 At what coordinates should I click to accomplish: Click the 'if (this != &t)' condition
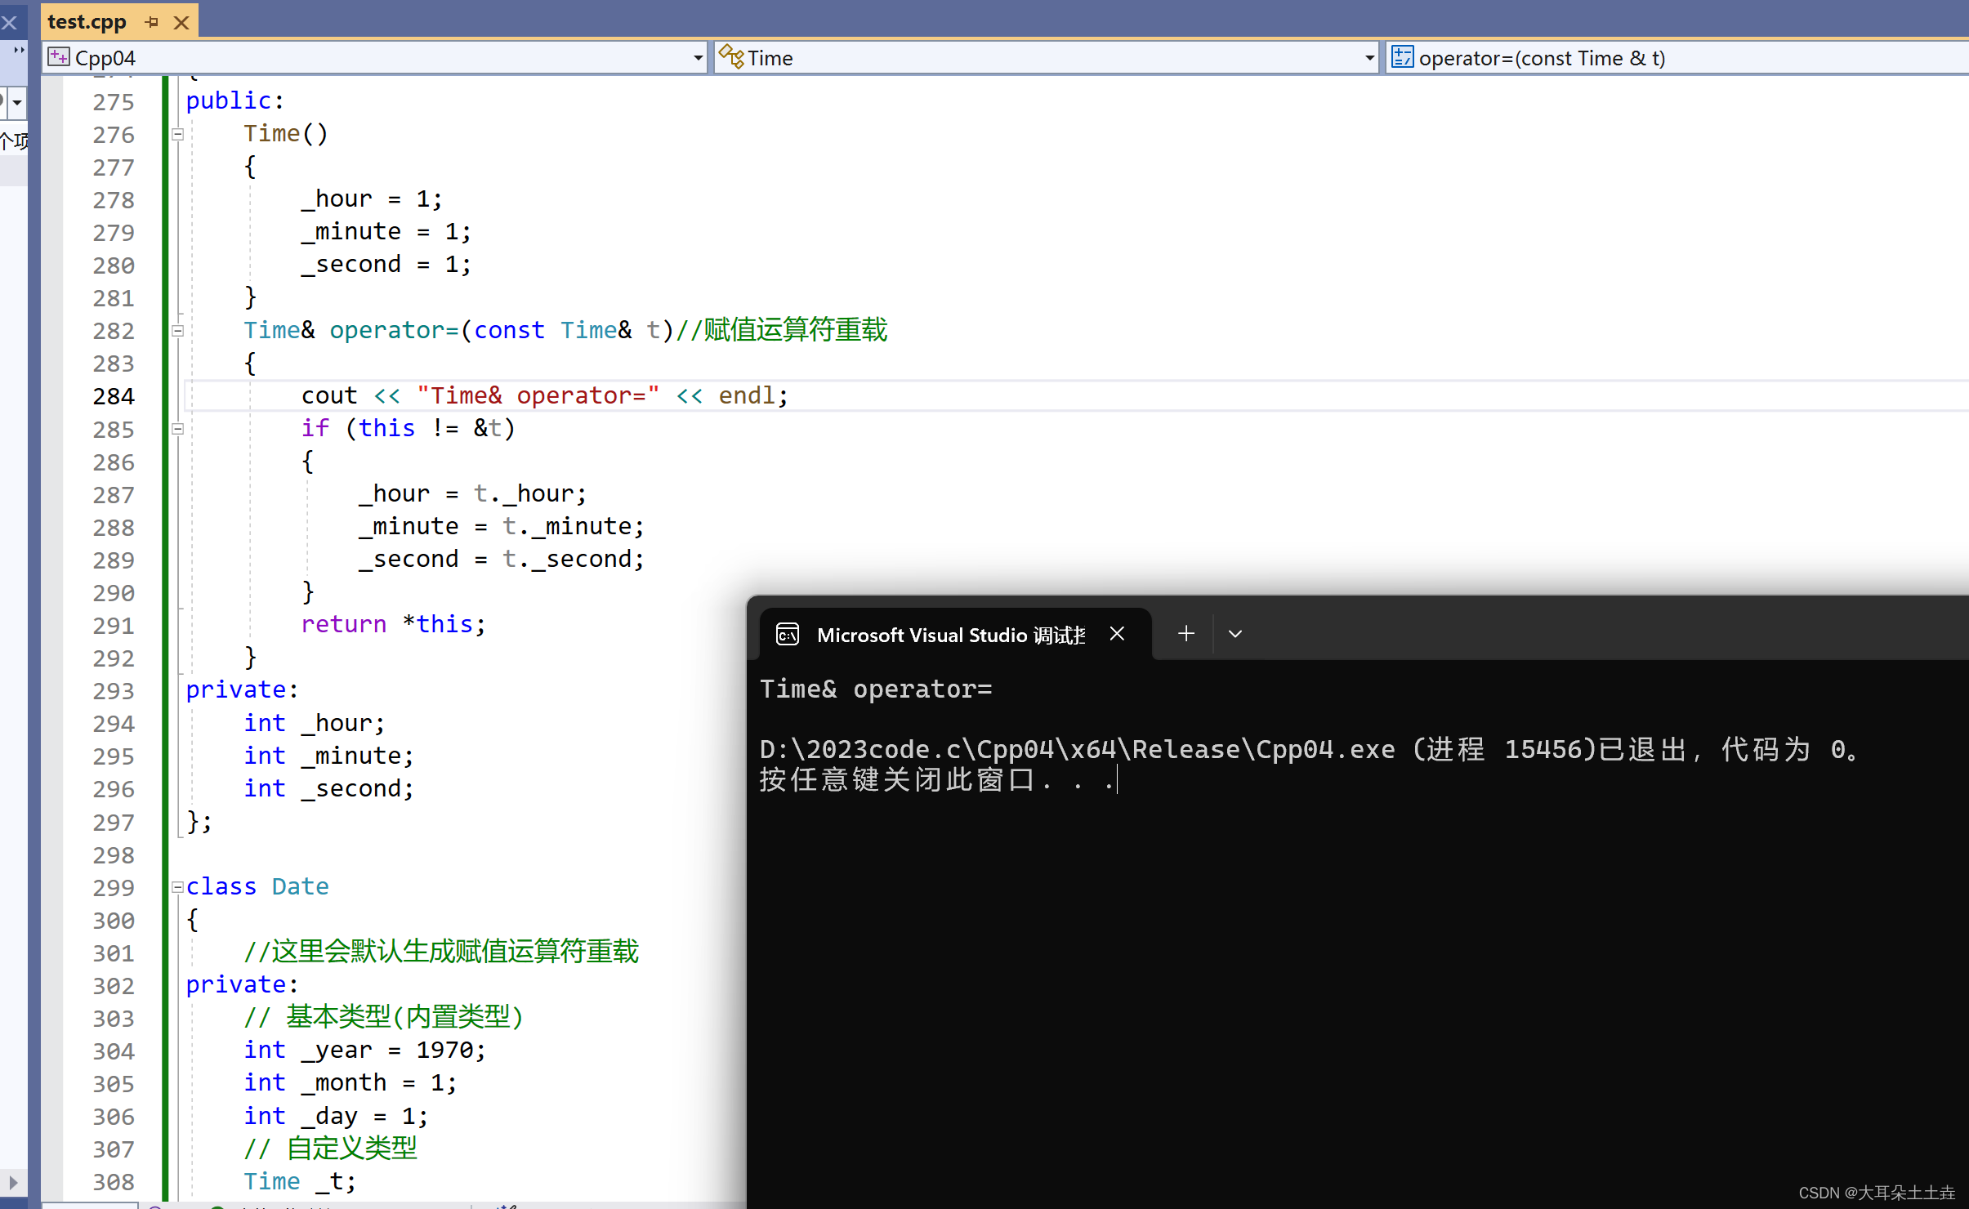click(x=408, y=428)
